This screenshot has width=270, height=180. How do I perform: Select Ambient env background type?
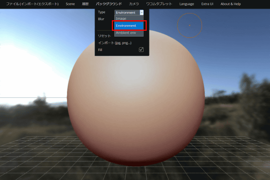(x=129, y=33)
